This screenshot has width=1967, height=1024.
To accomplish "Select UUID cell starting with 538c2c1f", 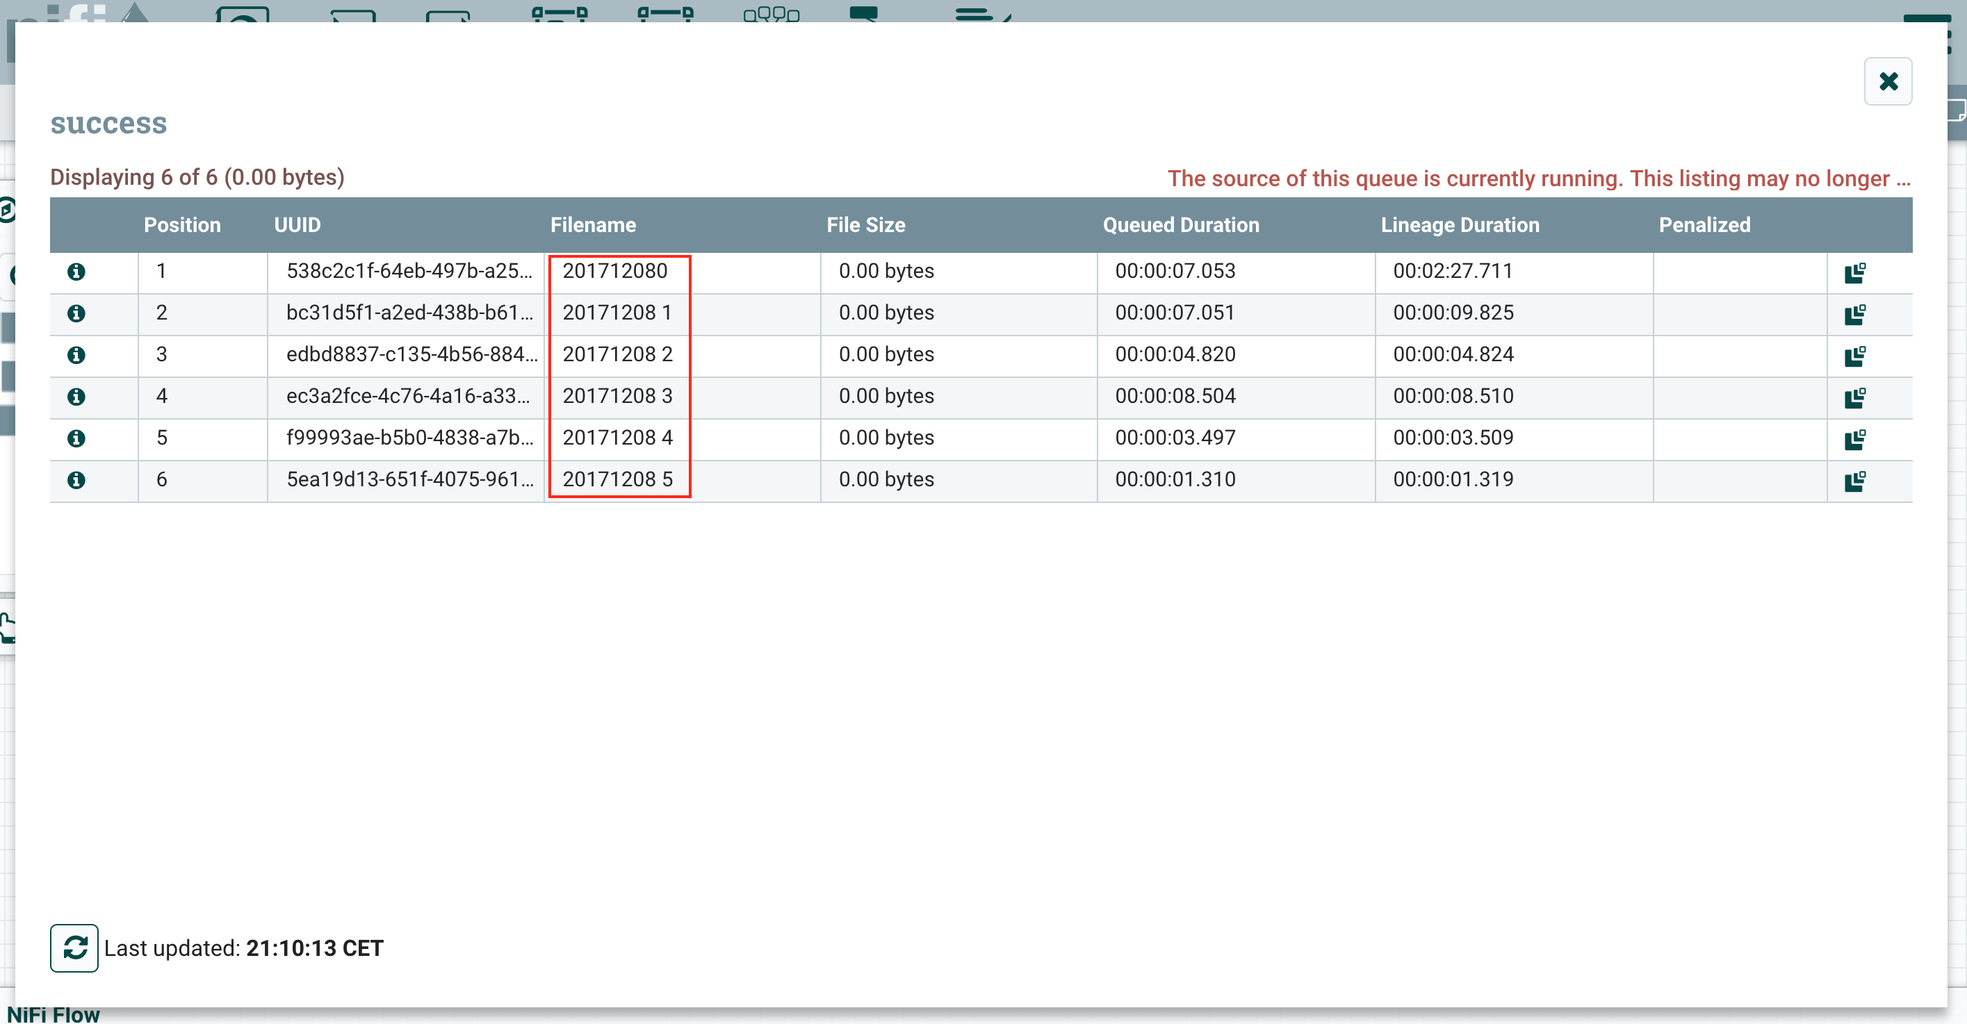I will pos(409,271).
